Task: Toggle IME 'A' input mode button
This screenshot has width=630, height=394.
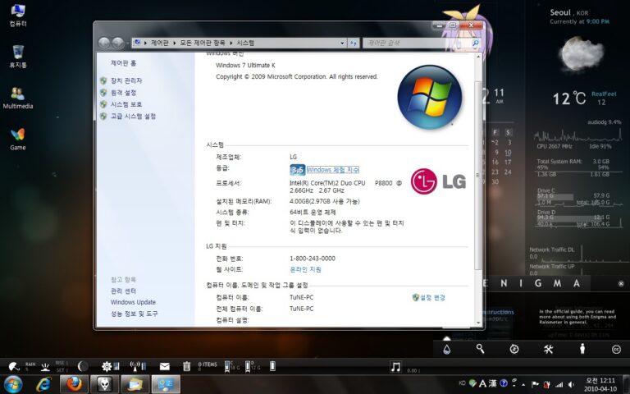Action: click(x=482, y=384)
